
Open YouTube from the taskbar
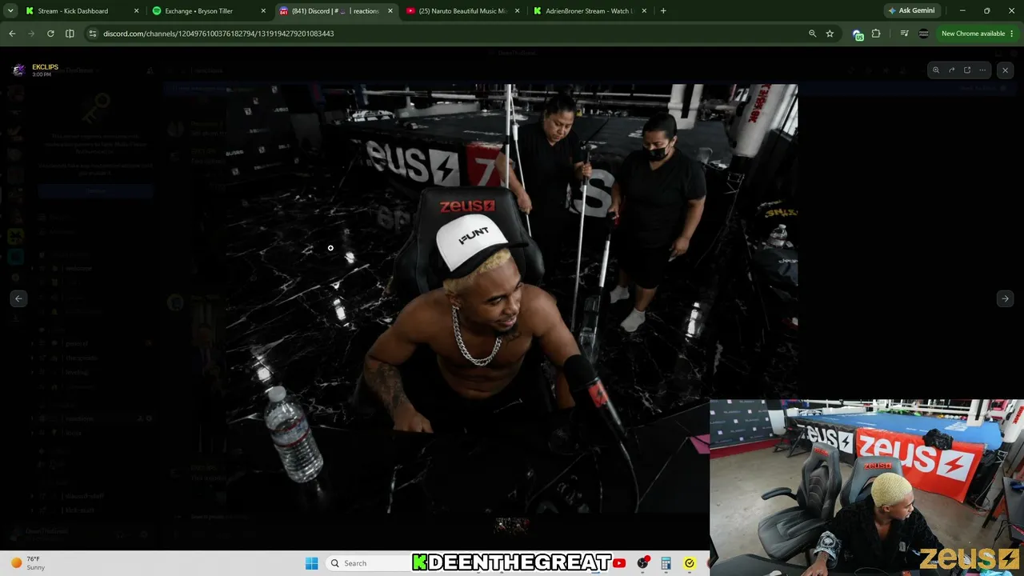619,563
